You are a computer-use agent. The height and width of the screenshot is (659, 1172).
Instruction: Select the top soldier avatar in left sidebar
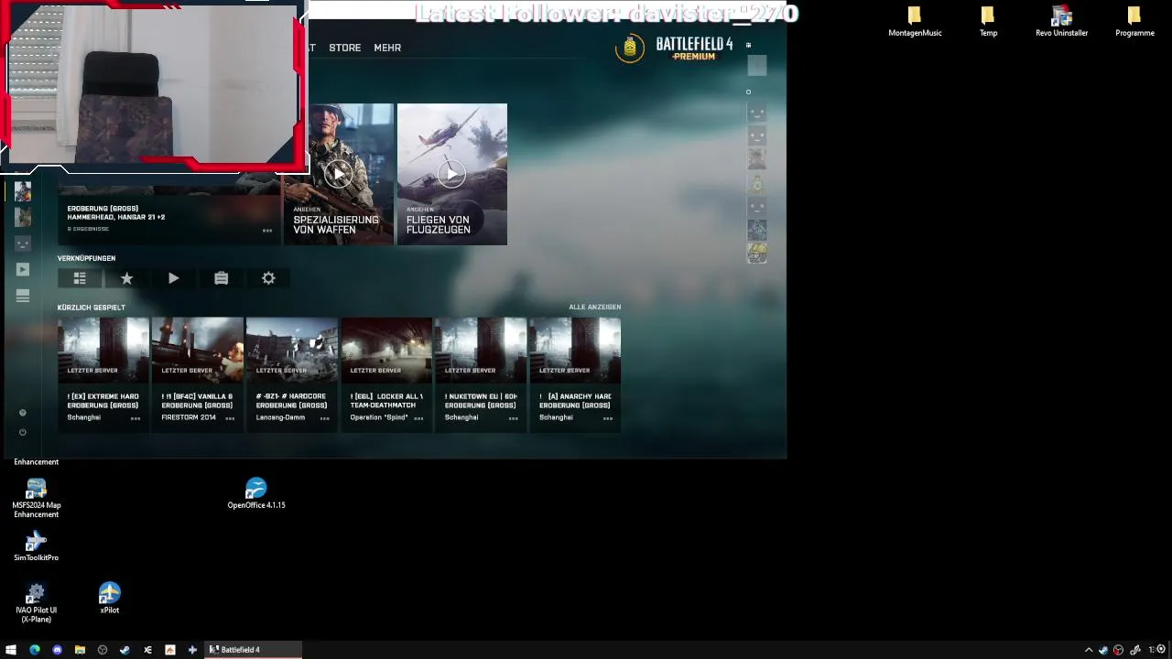point(23,191)
